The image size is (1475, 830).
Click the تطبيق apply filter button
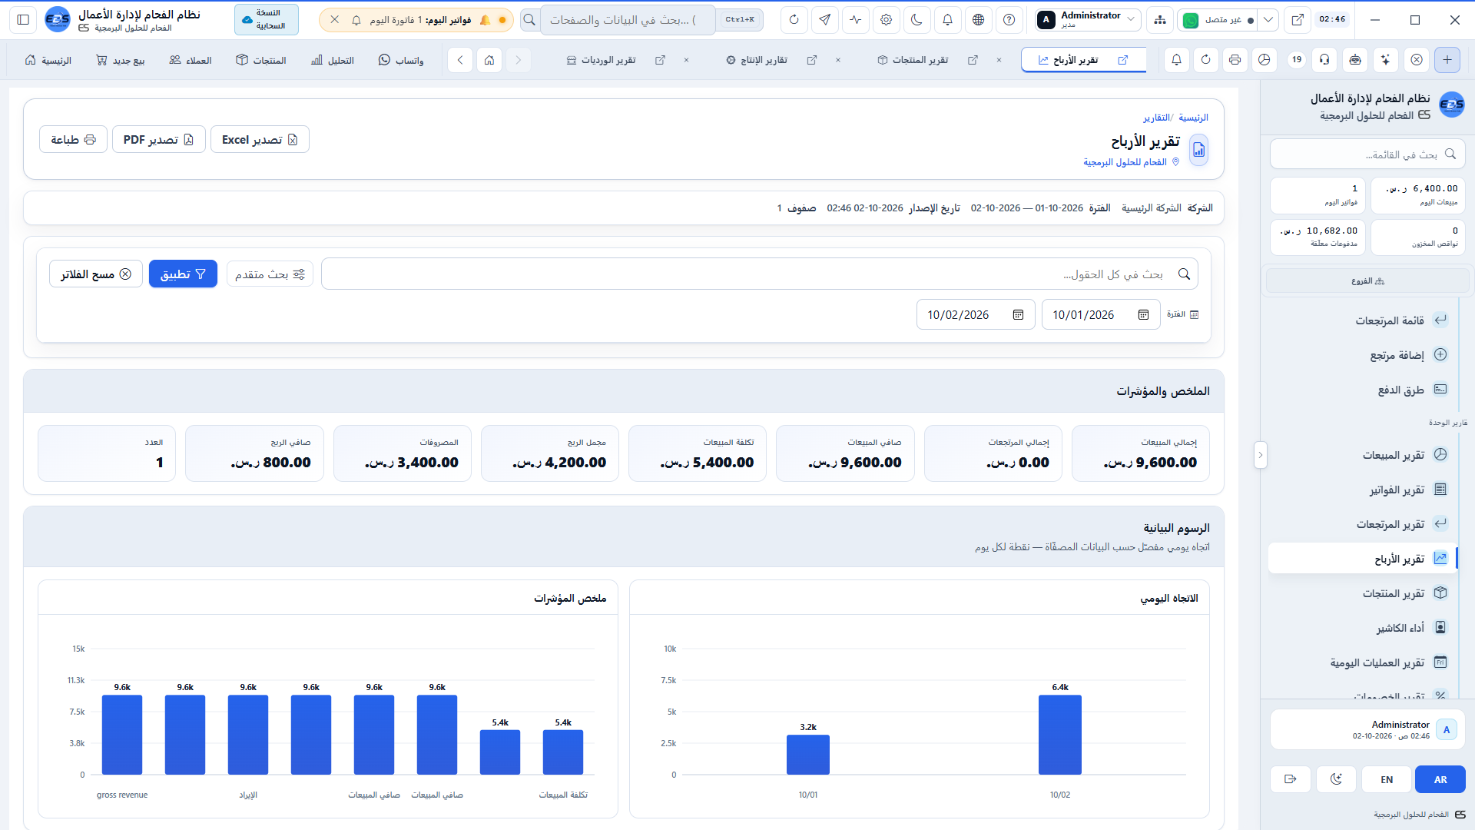183,274
